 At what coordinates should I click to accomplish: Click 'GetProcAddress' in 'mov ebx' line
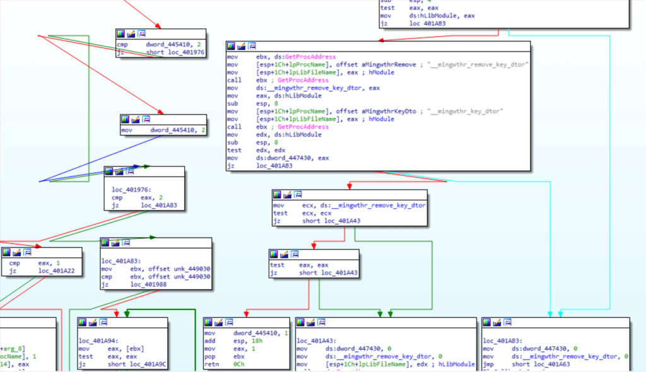[x=310, y=57]
